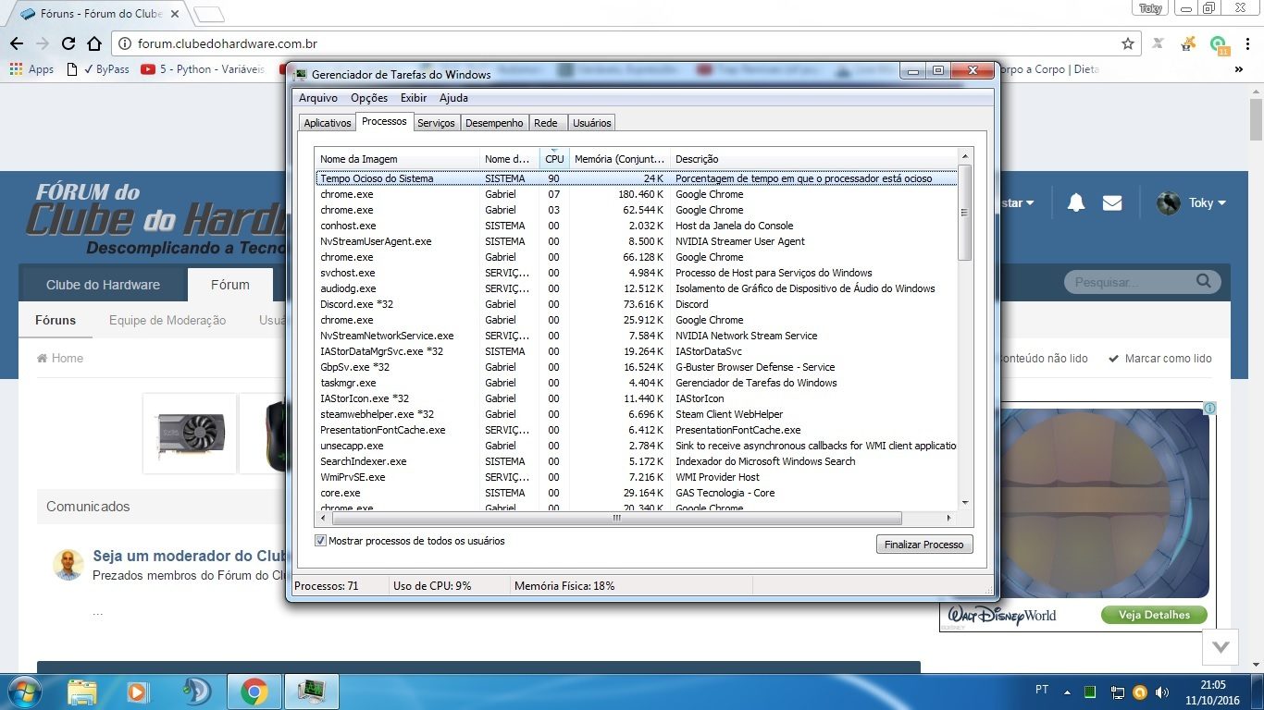
Task: Jump down using the page chevron button
Action: coord(1221,647)
